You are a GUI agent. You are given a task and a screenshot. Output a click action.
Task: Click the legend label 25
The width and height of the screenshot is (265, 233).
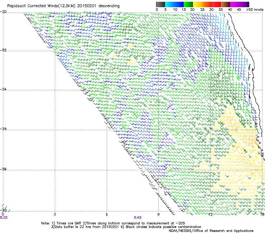coord(202,10)
